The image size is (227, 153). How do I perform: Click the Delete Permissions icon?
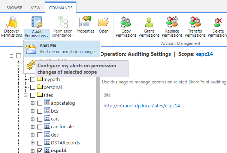[218, 22]
